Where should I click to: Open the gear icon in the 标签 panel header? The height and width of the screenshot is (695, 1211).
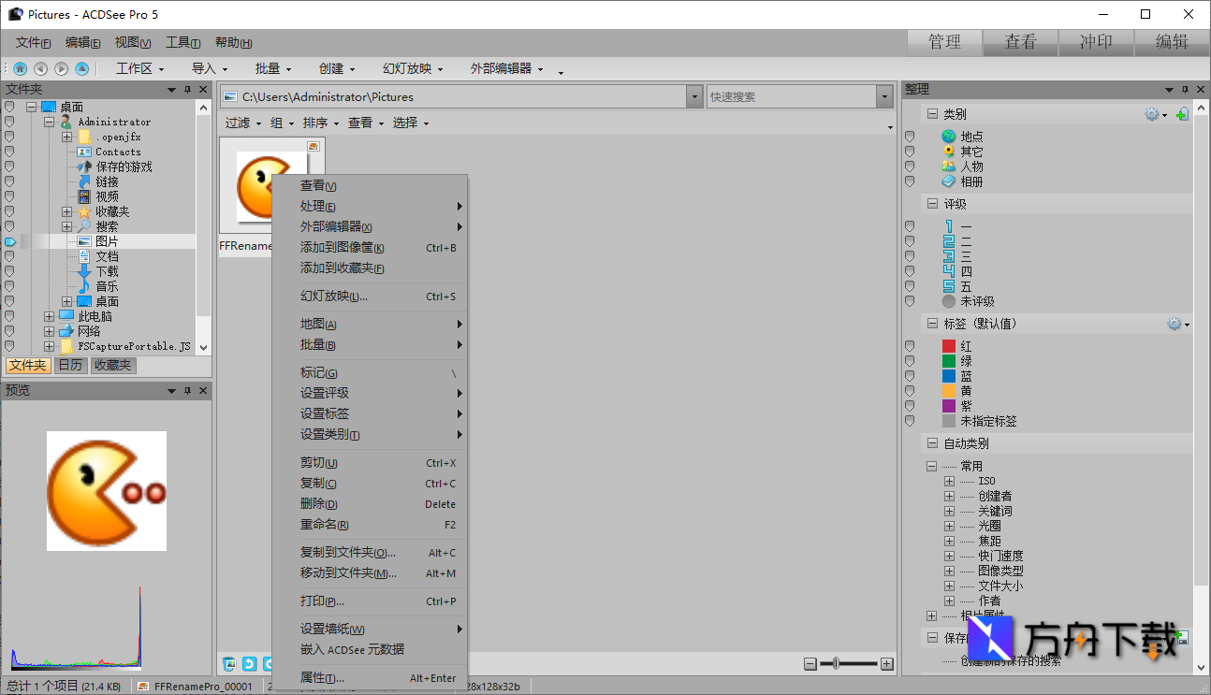click(1175, 323)
